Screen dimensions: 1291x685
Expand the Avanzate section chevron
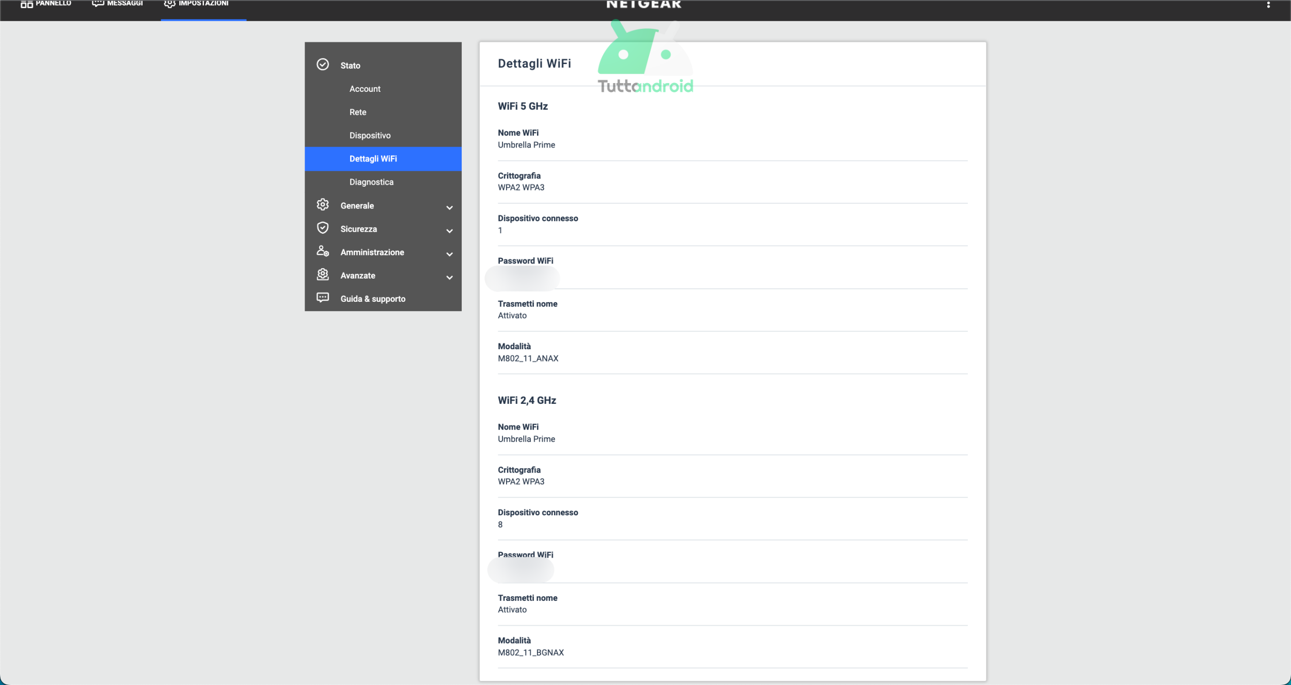449,278
